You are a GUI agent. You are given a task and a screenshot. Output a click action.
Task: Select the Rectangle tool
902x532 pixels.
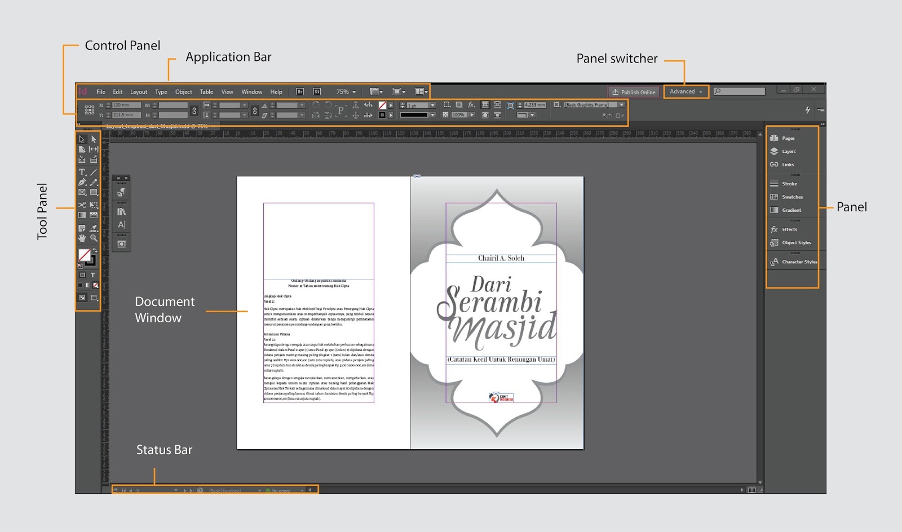point(94,193)
